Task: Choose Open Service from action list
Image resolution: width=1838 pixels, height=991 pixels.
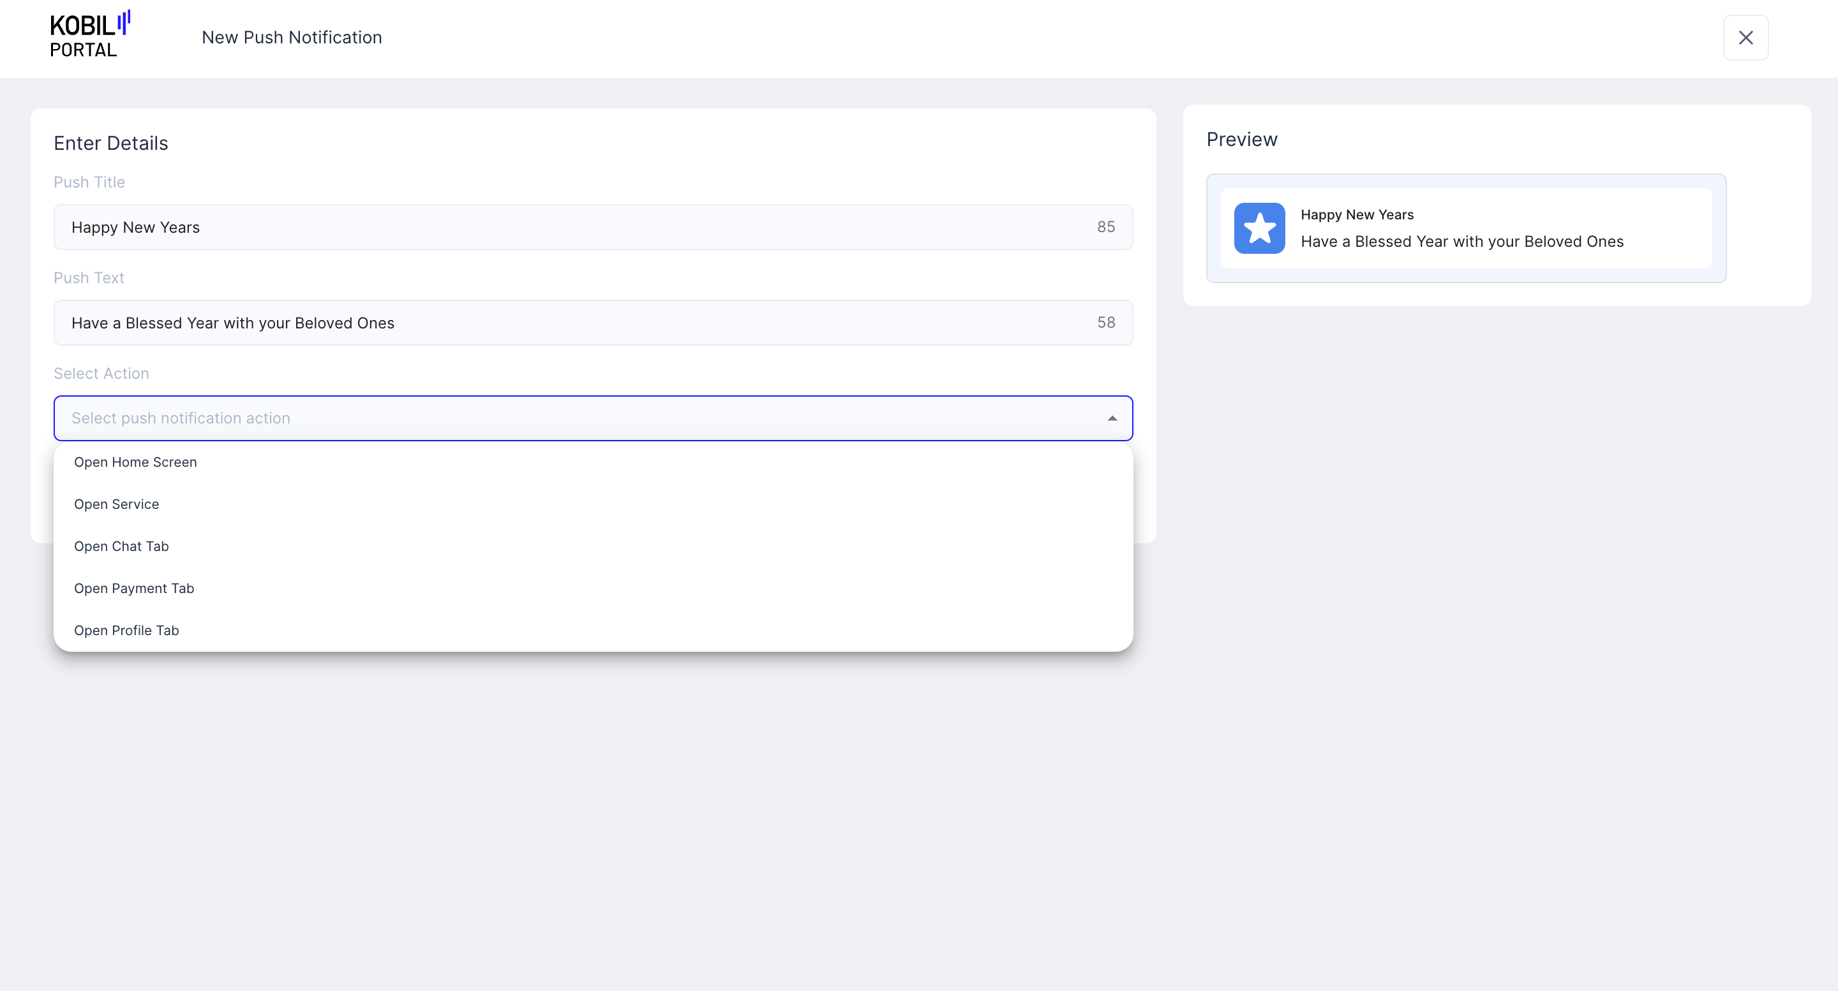Action: click(x=116, y=504)
